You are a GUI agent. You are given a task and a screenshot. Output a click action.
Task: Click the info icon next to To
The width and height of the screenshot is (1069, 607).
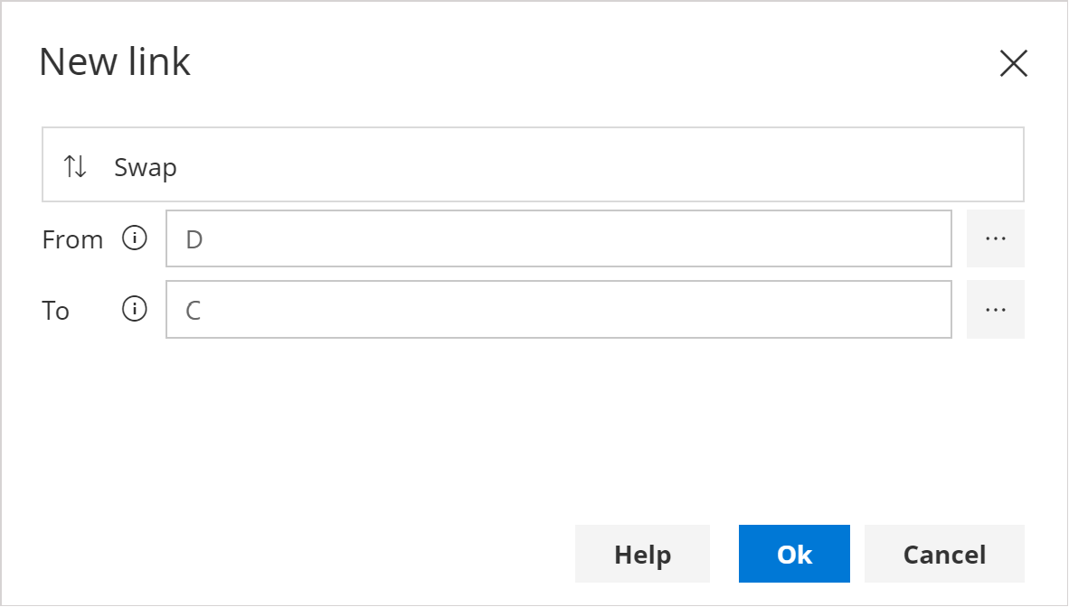coord(135,310)
